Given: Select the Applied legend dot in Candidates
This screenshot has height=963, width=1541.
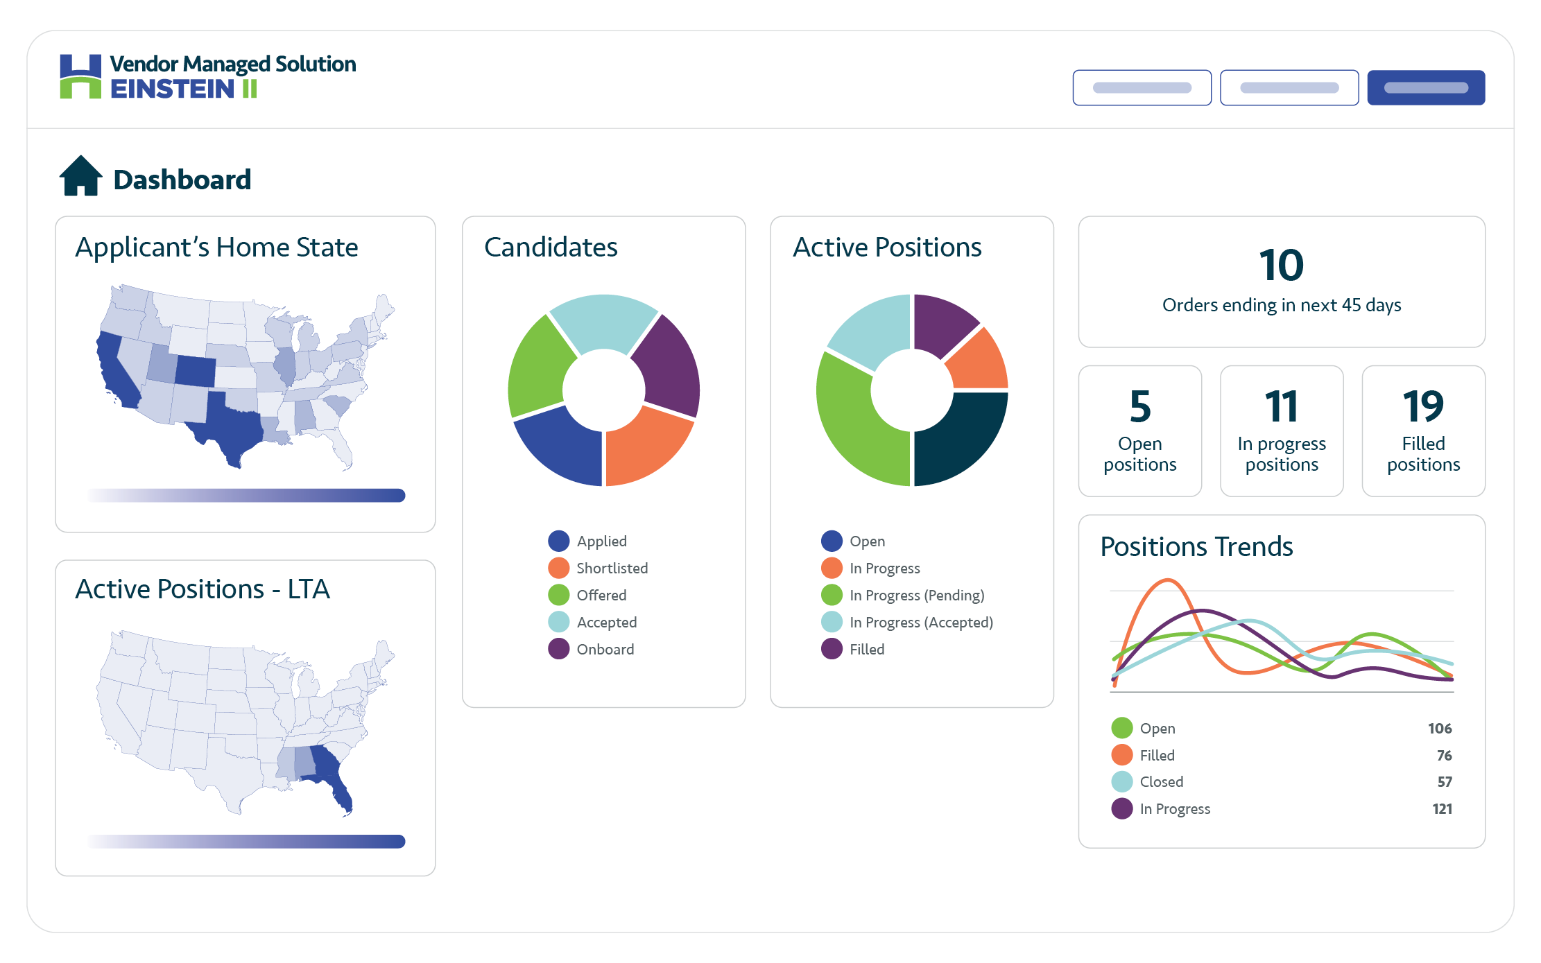Looking at the screenshot, I should tap(559, 541).
